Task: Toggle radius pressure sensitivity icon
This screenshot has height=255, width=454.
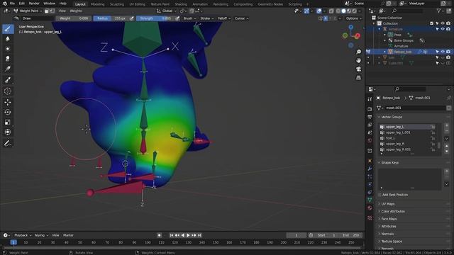Action: coord(132,18)
